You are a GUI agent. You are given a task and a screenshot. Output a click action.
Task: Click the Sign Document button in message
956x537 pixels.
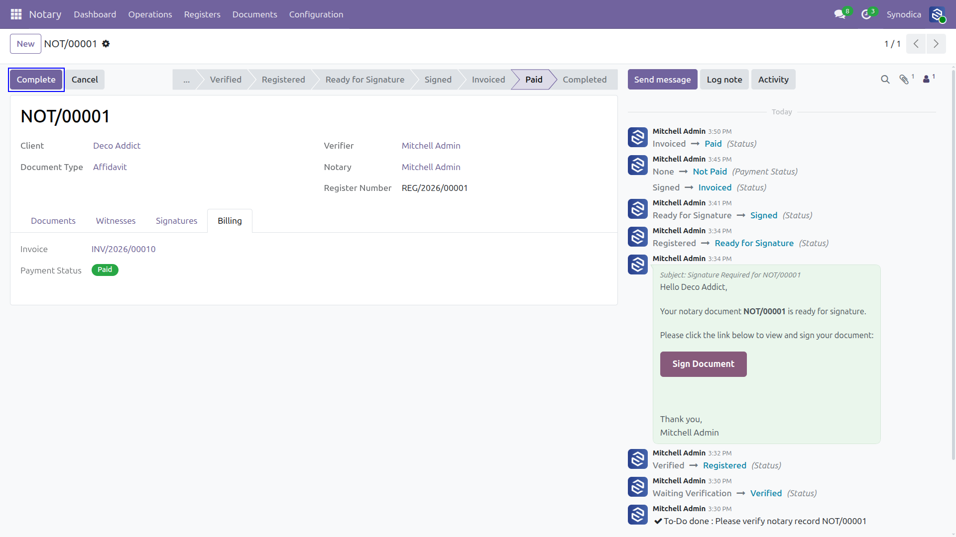pyautogui.click(x=703, y=364)
